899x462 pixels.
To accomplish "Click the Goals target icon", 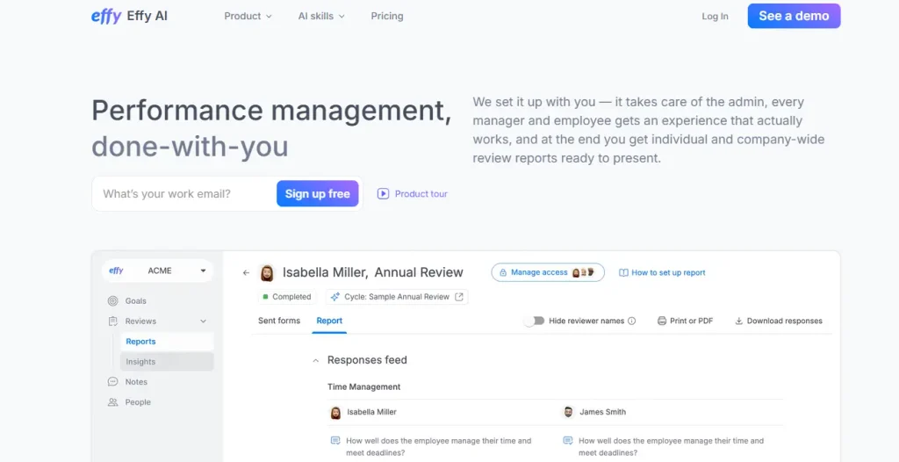I will click(x=113, y=300).
